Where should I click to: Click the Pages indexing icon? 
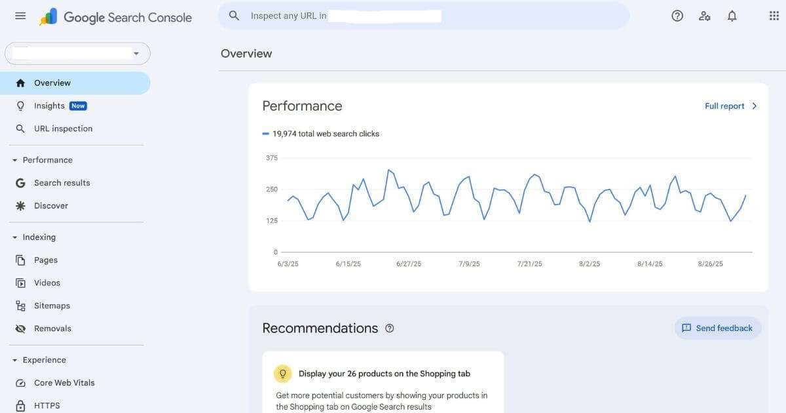coord(20,260)
